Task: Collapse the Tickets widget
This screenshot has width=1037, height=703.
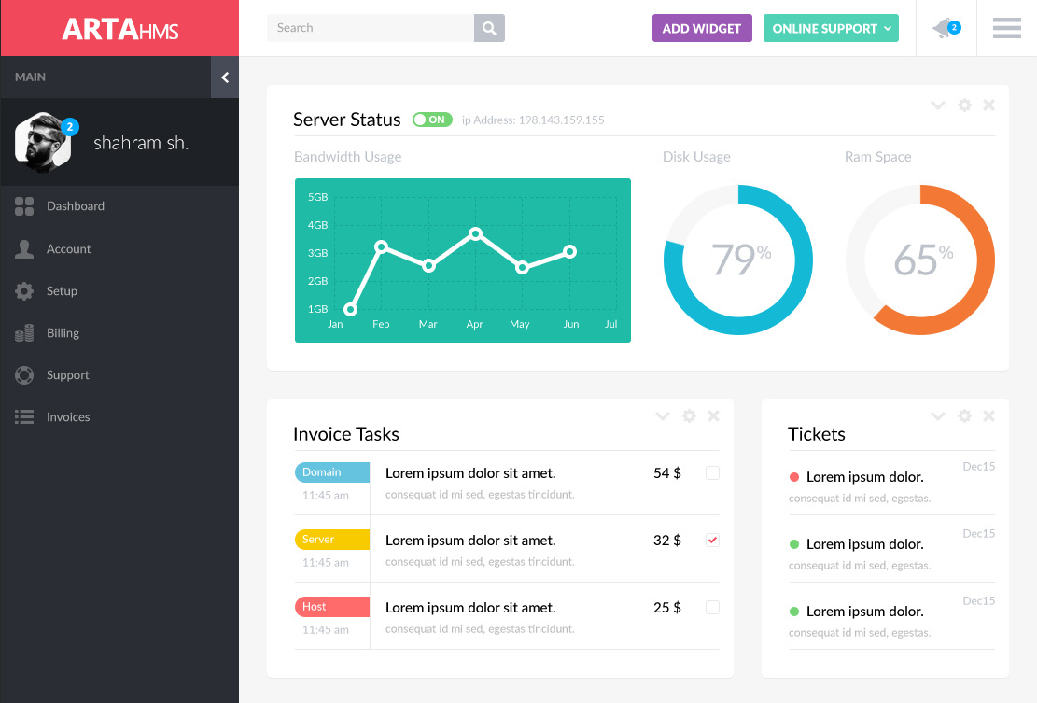Action: pos(937,415)
